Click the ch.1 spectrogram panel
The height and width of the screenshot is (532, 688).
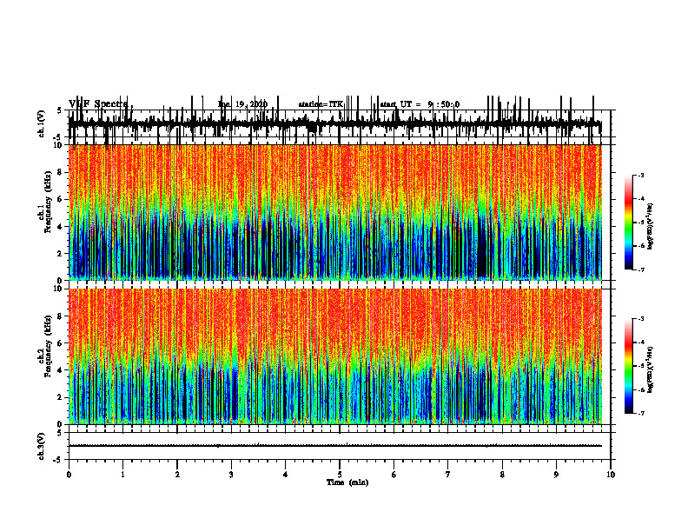[335, 212]
